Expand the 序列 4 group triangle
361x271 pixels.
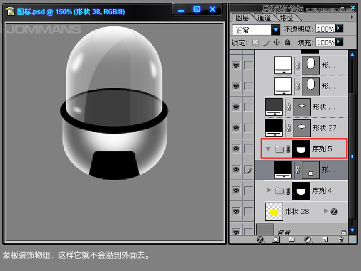[x=268, y=190]
